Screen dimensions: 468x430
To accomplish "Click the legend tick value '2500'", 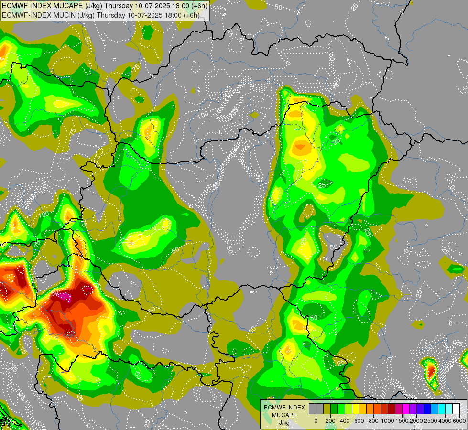I will pos(431,421).
